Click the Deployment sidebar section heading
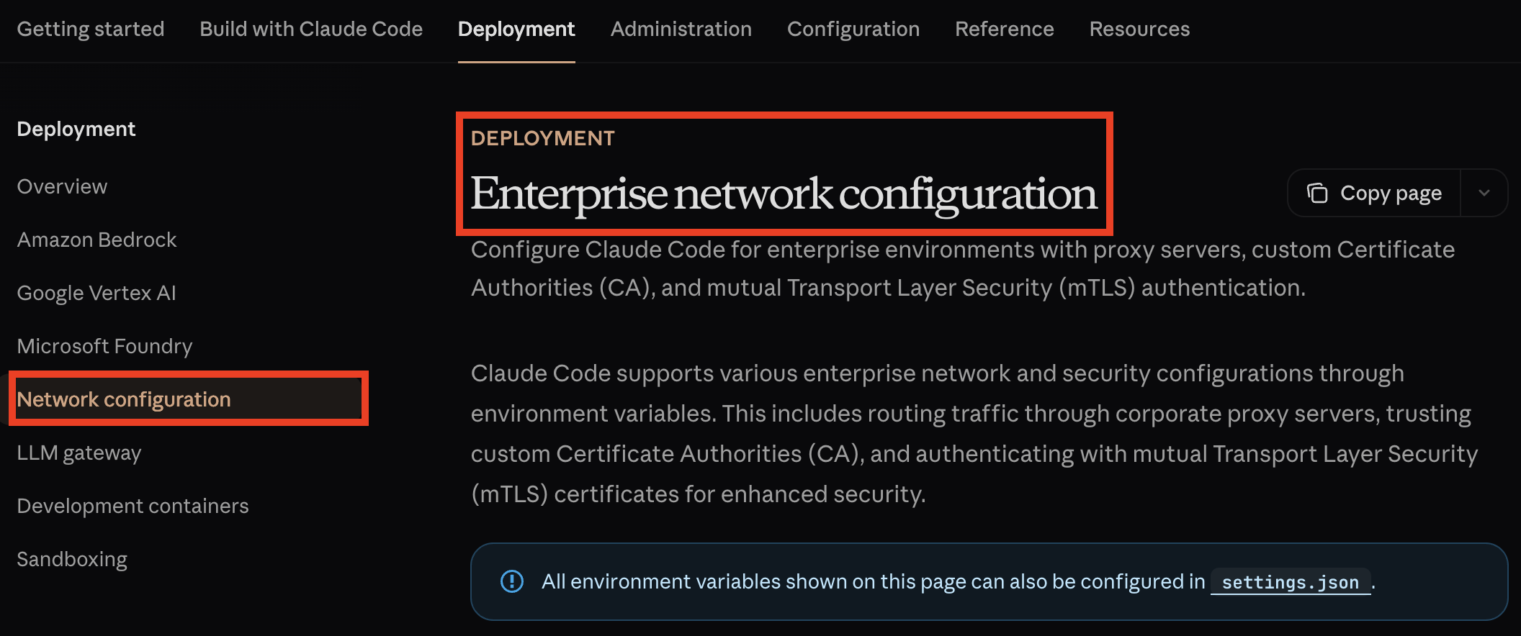Viewport: 1521px width, 636px height. (x=76, y=129)
